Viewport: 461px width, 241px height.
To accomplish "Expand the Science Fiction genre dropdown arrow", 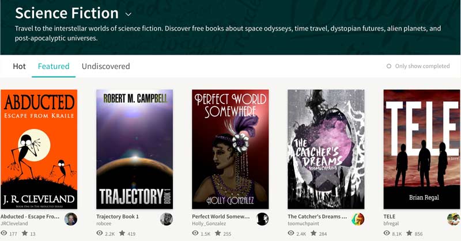I will coord(128,14).
